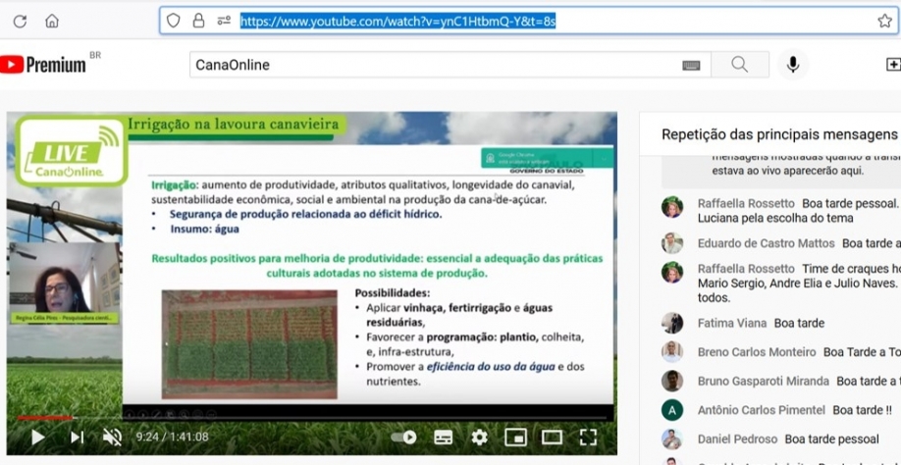Open the player settings gear

[479, 438]
